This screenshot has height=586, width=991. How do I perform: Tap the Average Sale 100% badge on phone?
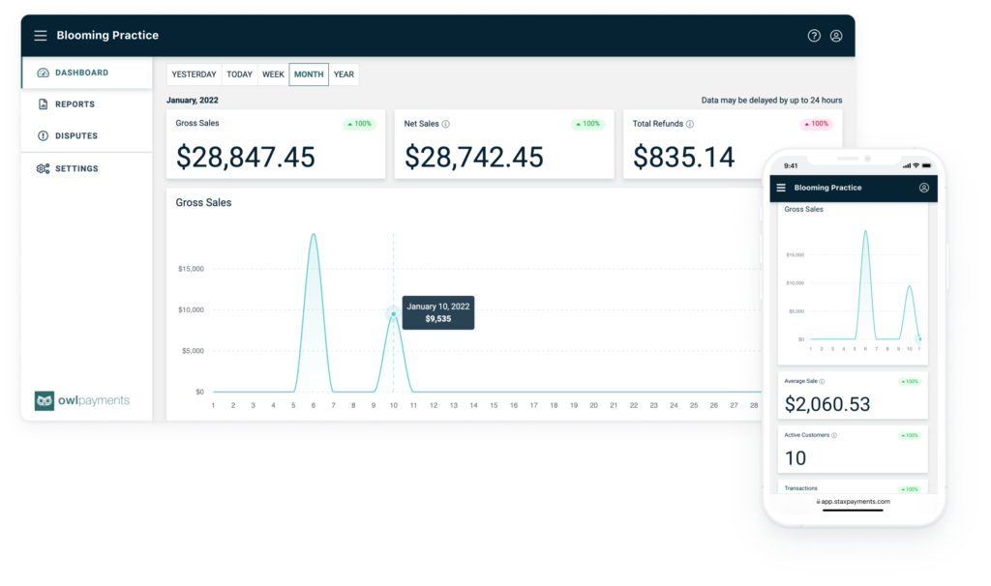(910, 381)
